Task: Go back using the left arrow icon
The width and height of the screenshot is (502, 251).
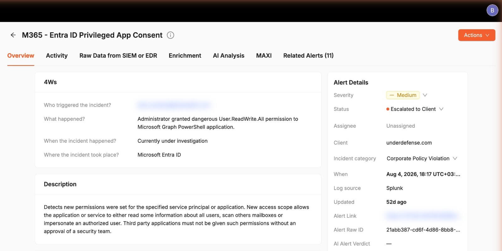Action: click(13, 35)
